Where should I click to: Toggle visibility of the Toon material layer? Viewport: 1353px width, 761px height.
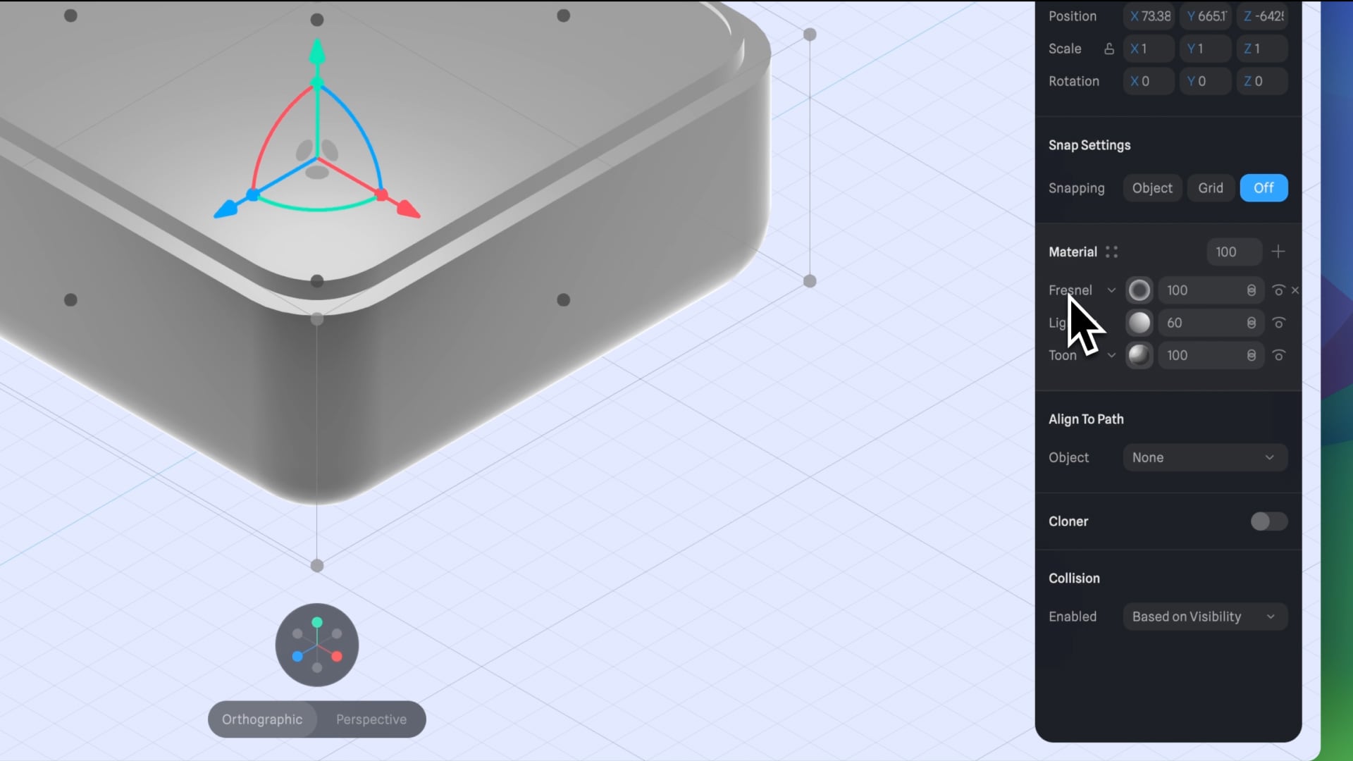[1278, 355]
